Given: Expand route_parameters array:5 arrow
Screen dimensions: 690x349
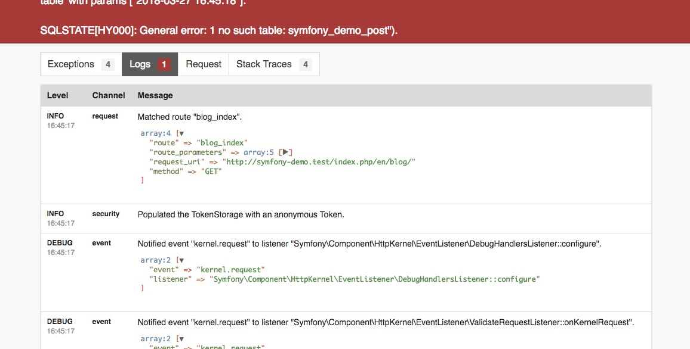Looking at the screenshot, I should coord(285,152).
